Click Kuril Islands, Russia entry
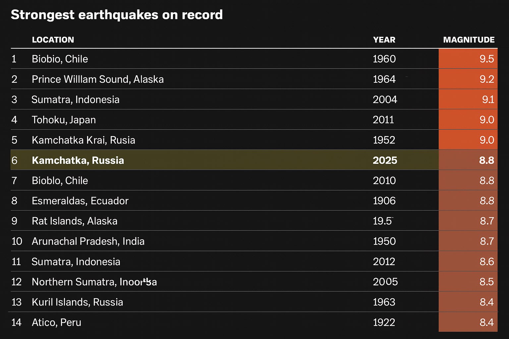The image size is (509, 339). click(78, 302)
